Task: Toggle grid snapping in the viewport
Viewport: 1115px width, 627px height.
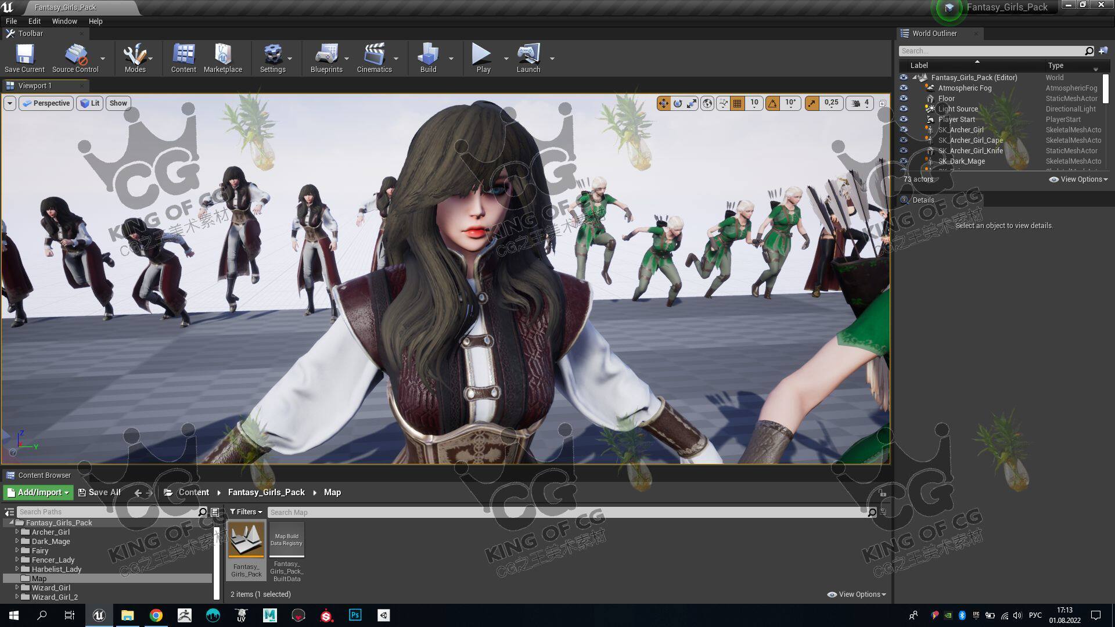Action: coord(737,103)
